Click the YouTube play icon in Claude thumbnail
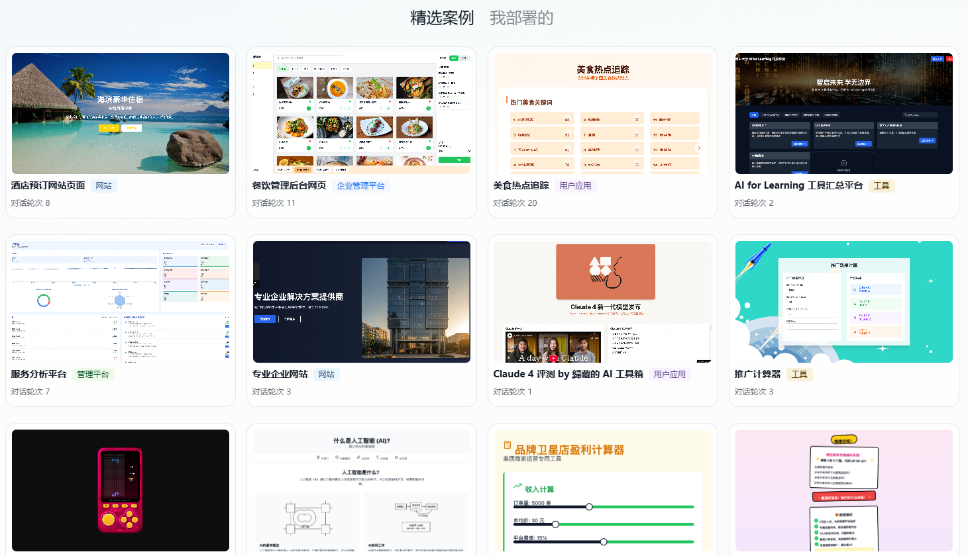This screenshot has height=556, width=968. point(553,358)
